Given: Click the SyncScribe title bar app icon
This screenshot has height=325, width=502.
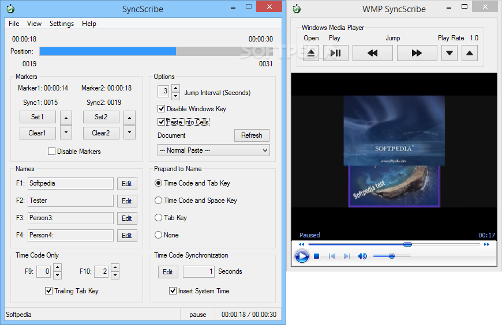Looking at the screenshot, I should [x=10, y=9].
